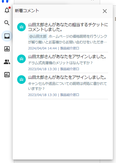
Task: Open the reports bar chart icon
Action: click(7, 75)
